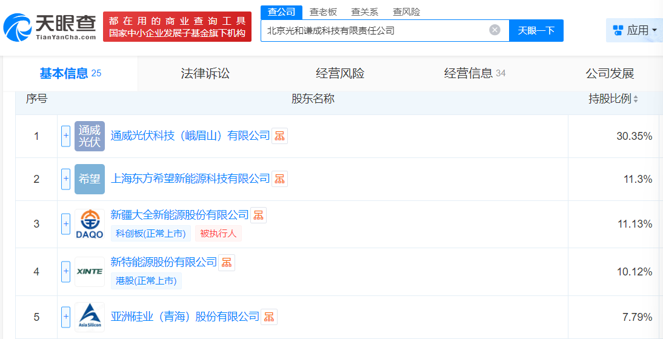Click the 天眼一下 search button

click(536, 30)
